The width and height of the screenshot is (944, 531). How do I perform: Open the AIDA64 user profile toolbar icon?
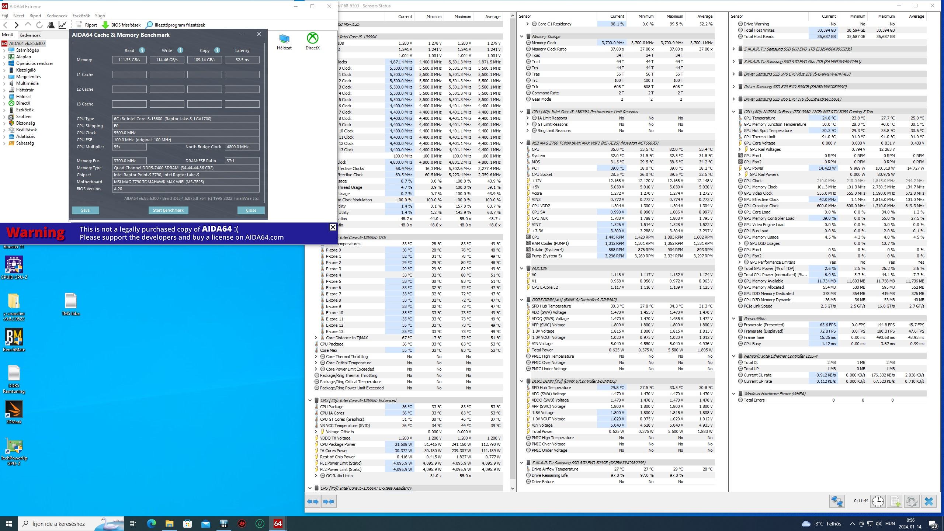[x=51, y=25]
